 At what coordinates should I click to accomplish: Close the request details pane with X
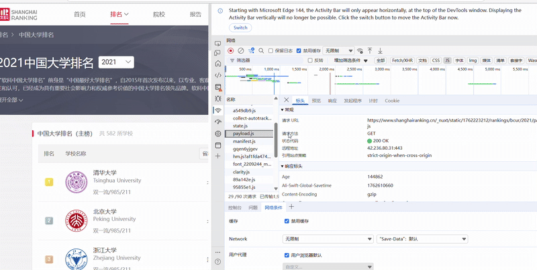(x=287, y=100)
